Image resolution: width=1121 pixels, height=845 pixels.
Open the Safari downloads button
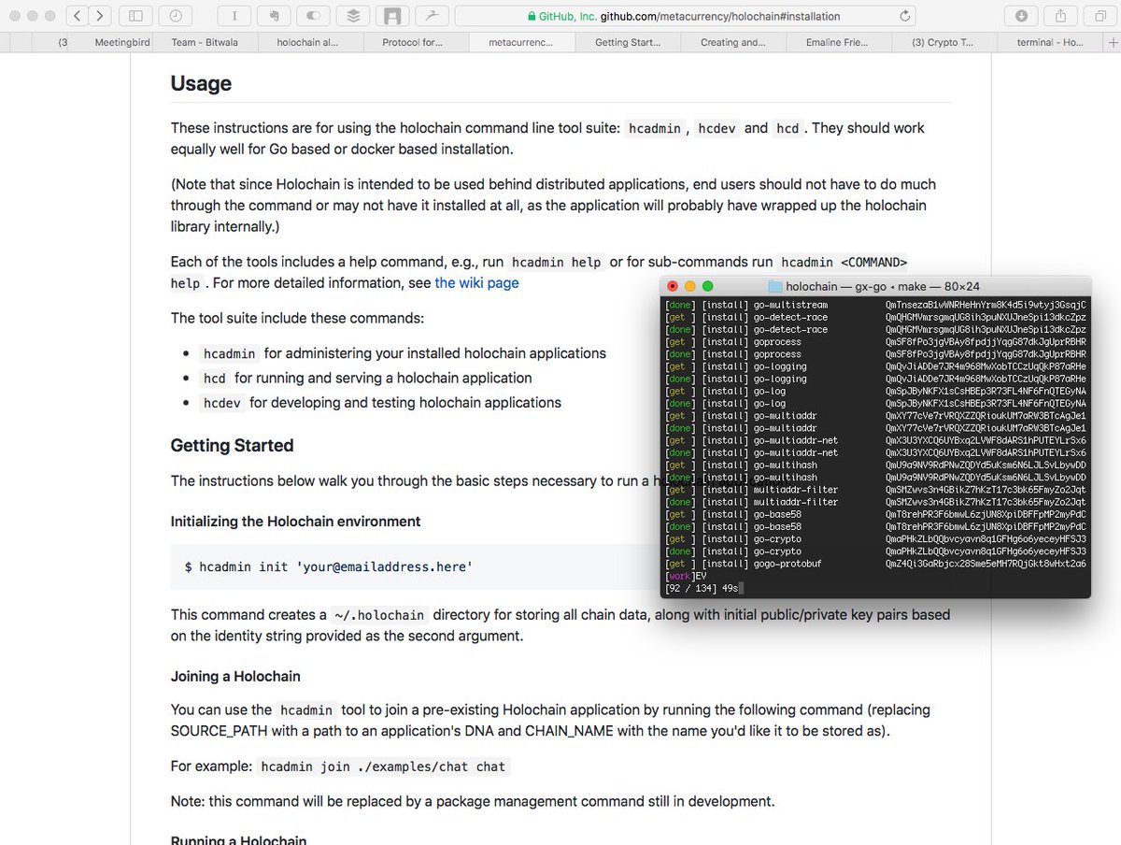(1021, 16)
